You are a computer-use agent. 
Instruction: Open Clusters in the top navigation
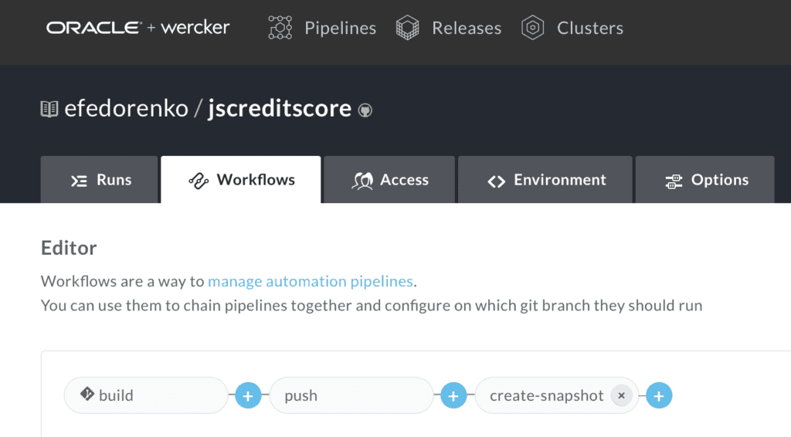(590, 29)
